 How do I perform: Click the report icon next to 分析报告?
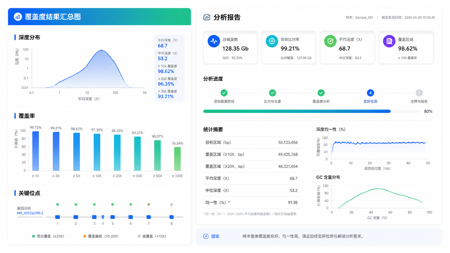click(x=207, y=17)
